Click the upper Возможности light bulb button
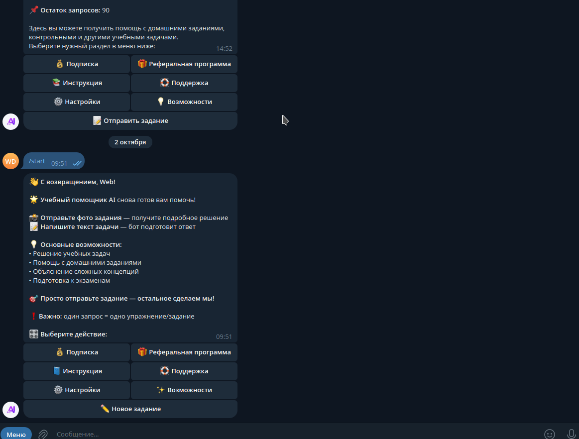Image resolution: width=579 pixels, height=439 pixels. coord(184,102)
